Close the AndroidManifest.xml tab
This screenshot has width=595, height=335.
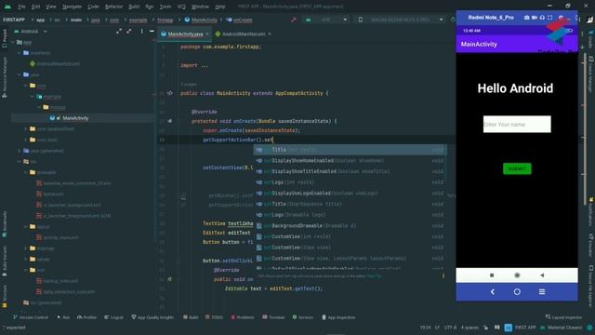[x=270, y=33]
